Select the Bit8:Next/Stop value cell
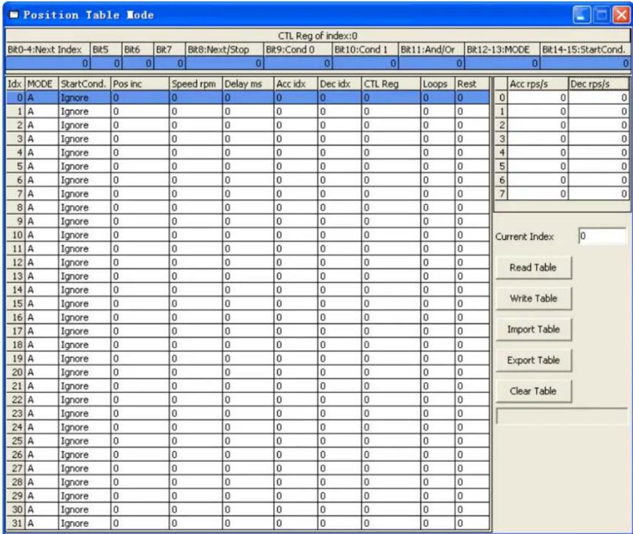This screenshot has width=633, height=534. point(224,63)
